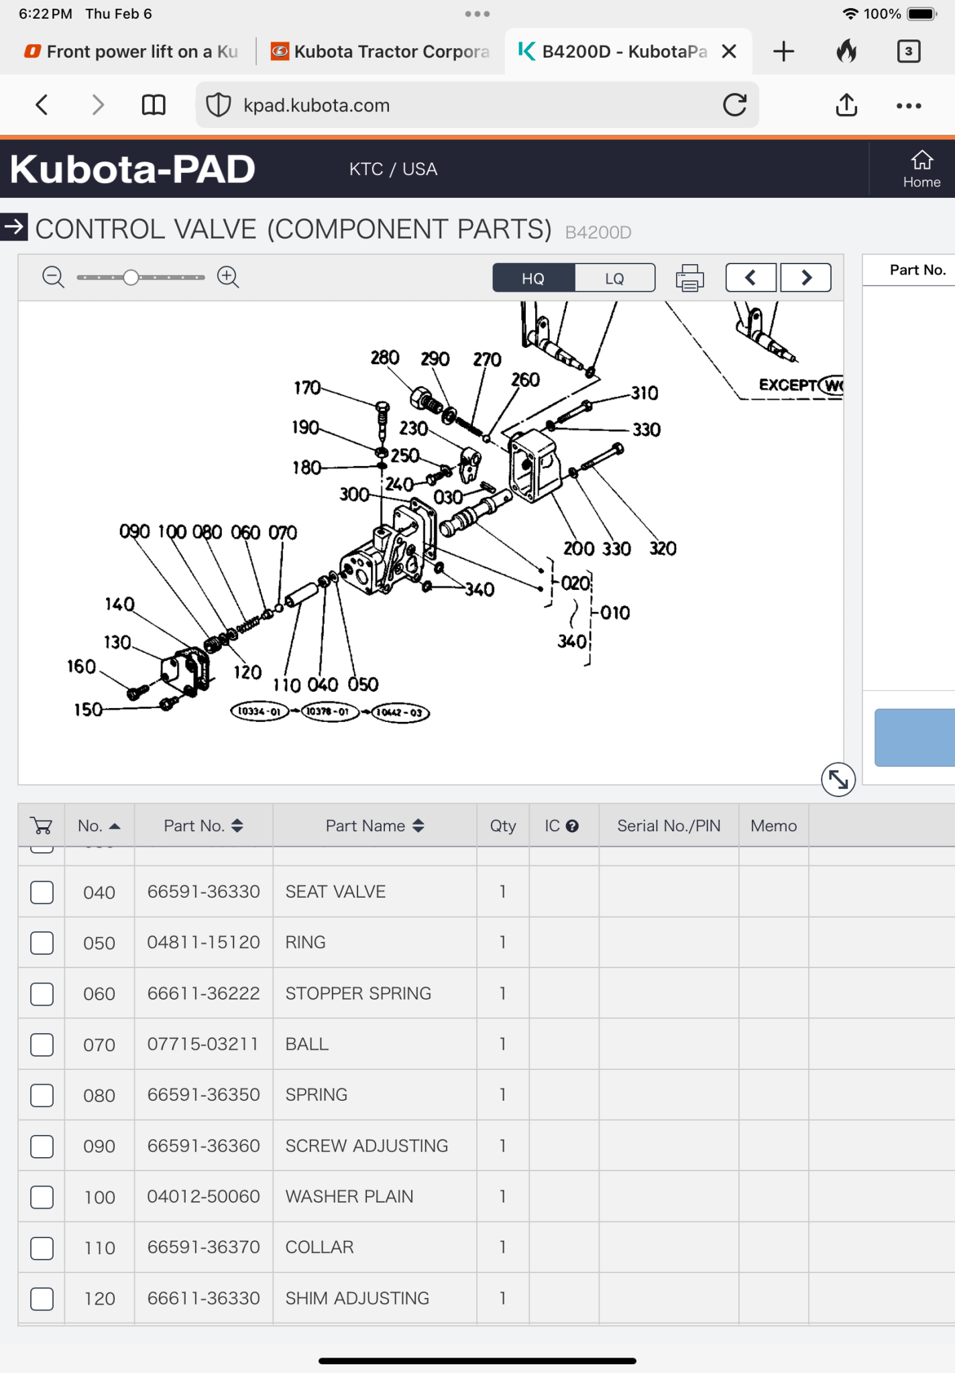Viewport: 955px width, 1373px height.
Task: Check the box for 100 WASHER PLAIN
Action: pos(42,1197)
